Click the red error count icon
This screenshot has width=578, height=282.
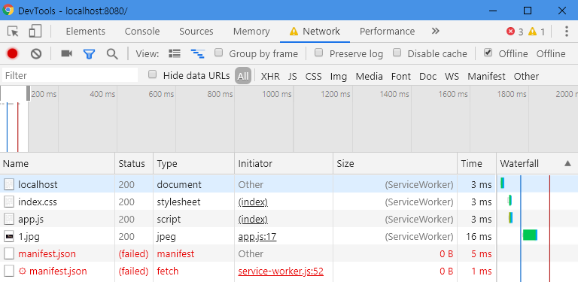pyautogui.click(x=510, y=32)
